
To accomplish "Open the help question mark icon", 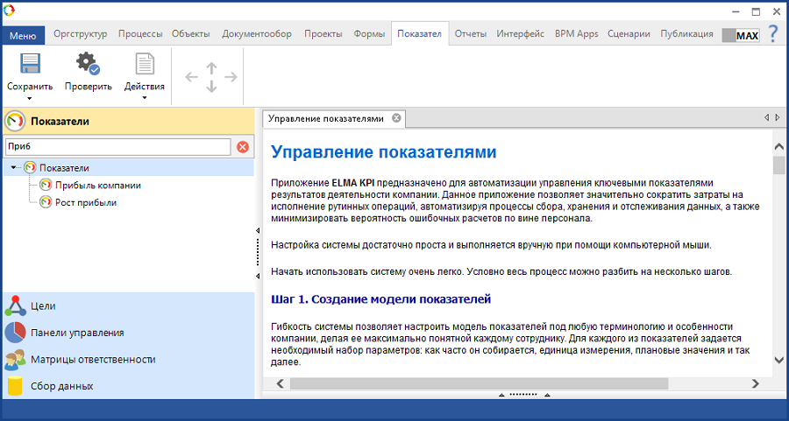I will tap(772, 34).
